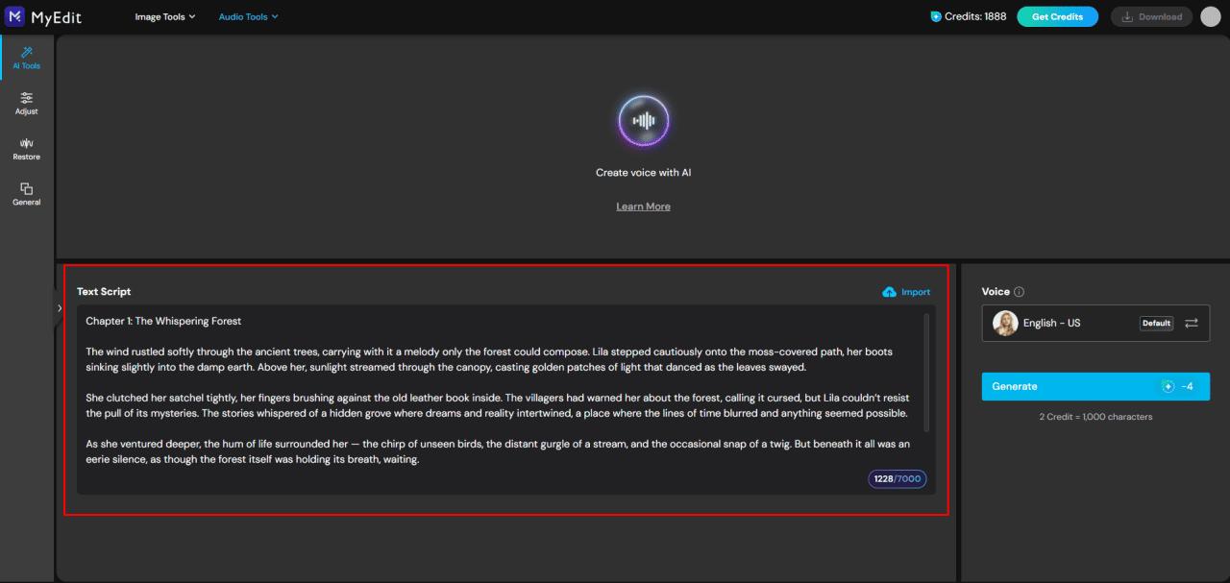Click the 1228/7000 character counter
This screenshot has width=1230, height=583.
point(898,478)
